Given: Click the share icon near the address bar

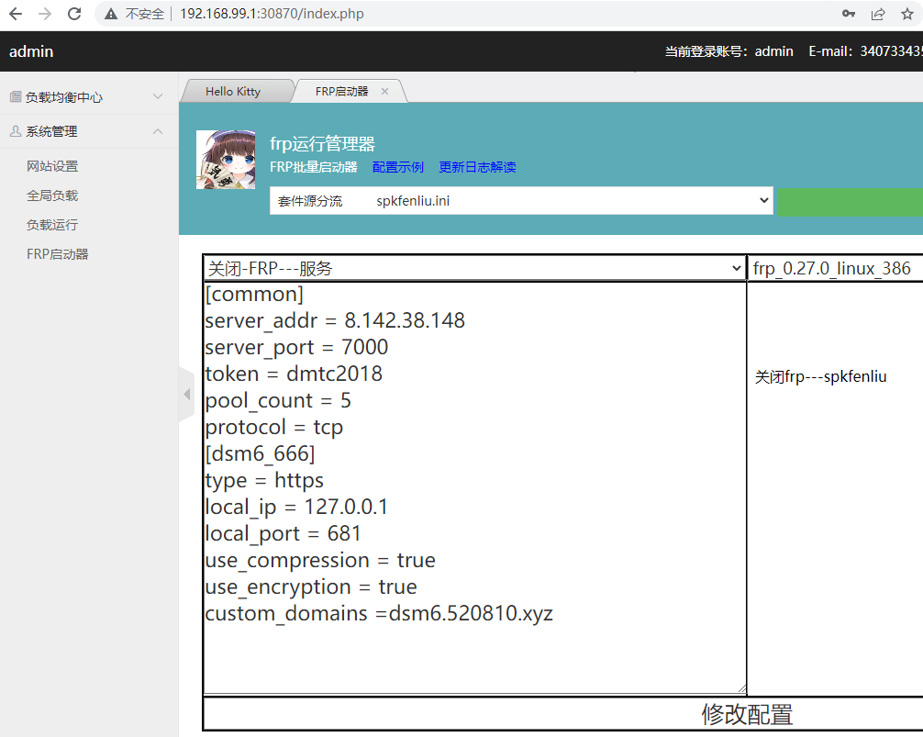Looking at the screenshot, I should point(877,14).
